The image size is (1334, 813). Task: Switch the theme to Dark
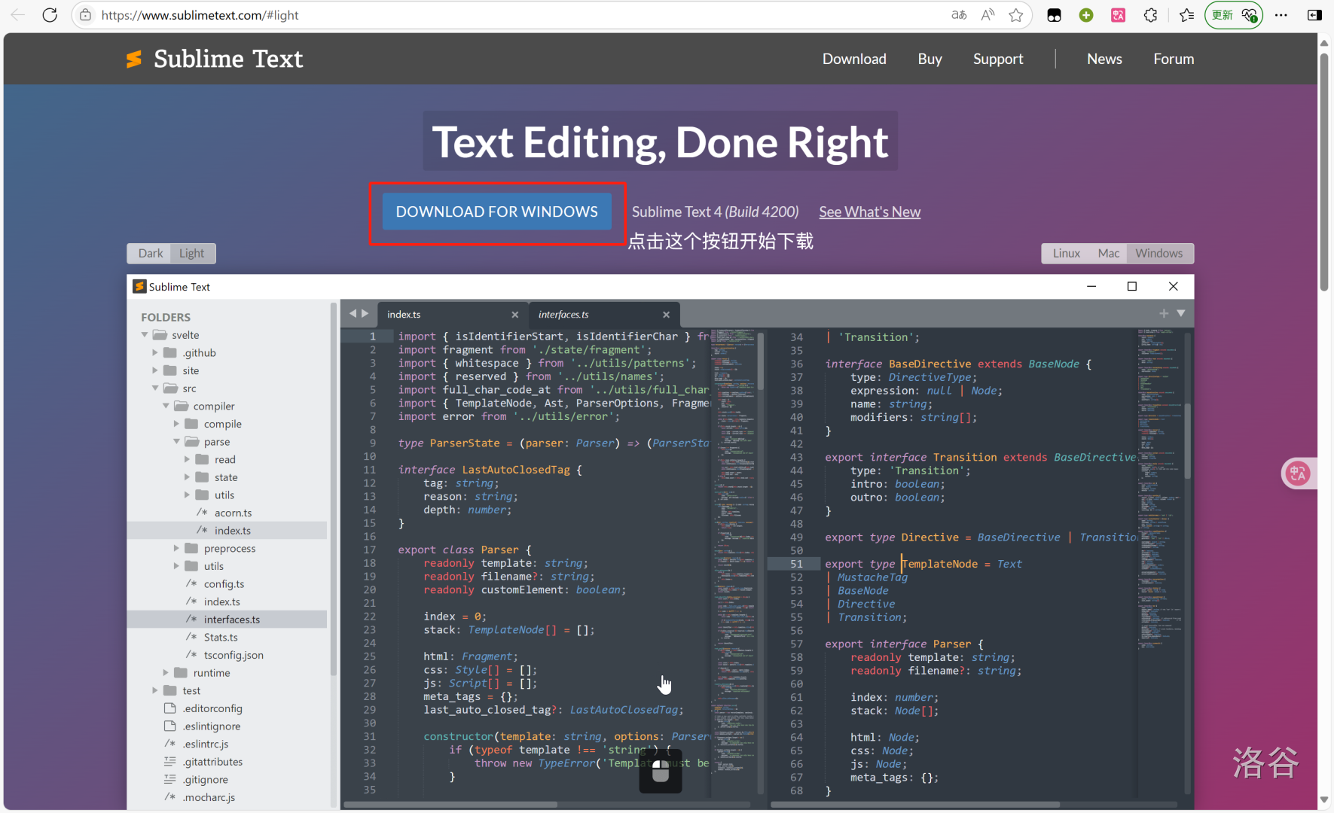tap(150, 253)
